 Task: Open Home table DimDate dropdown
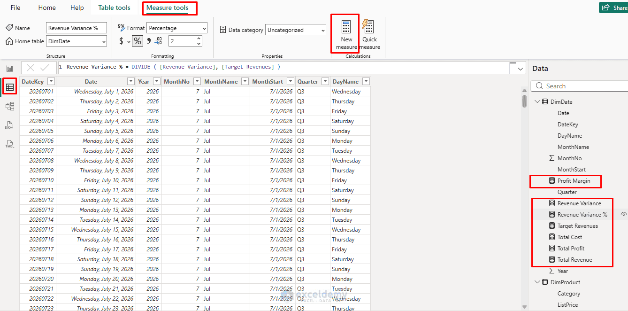(77, 41)
